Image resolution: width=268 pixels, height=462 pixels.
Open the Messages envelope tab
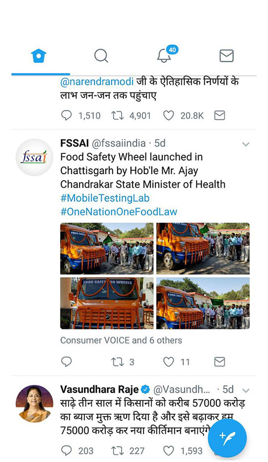[226, 56]
